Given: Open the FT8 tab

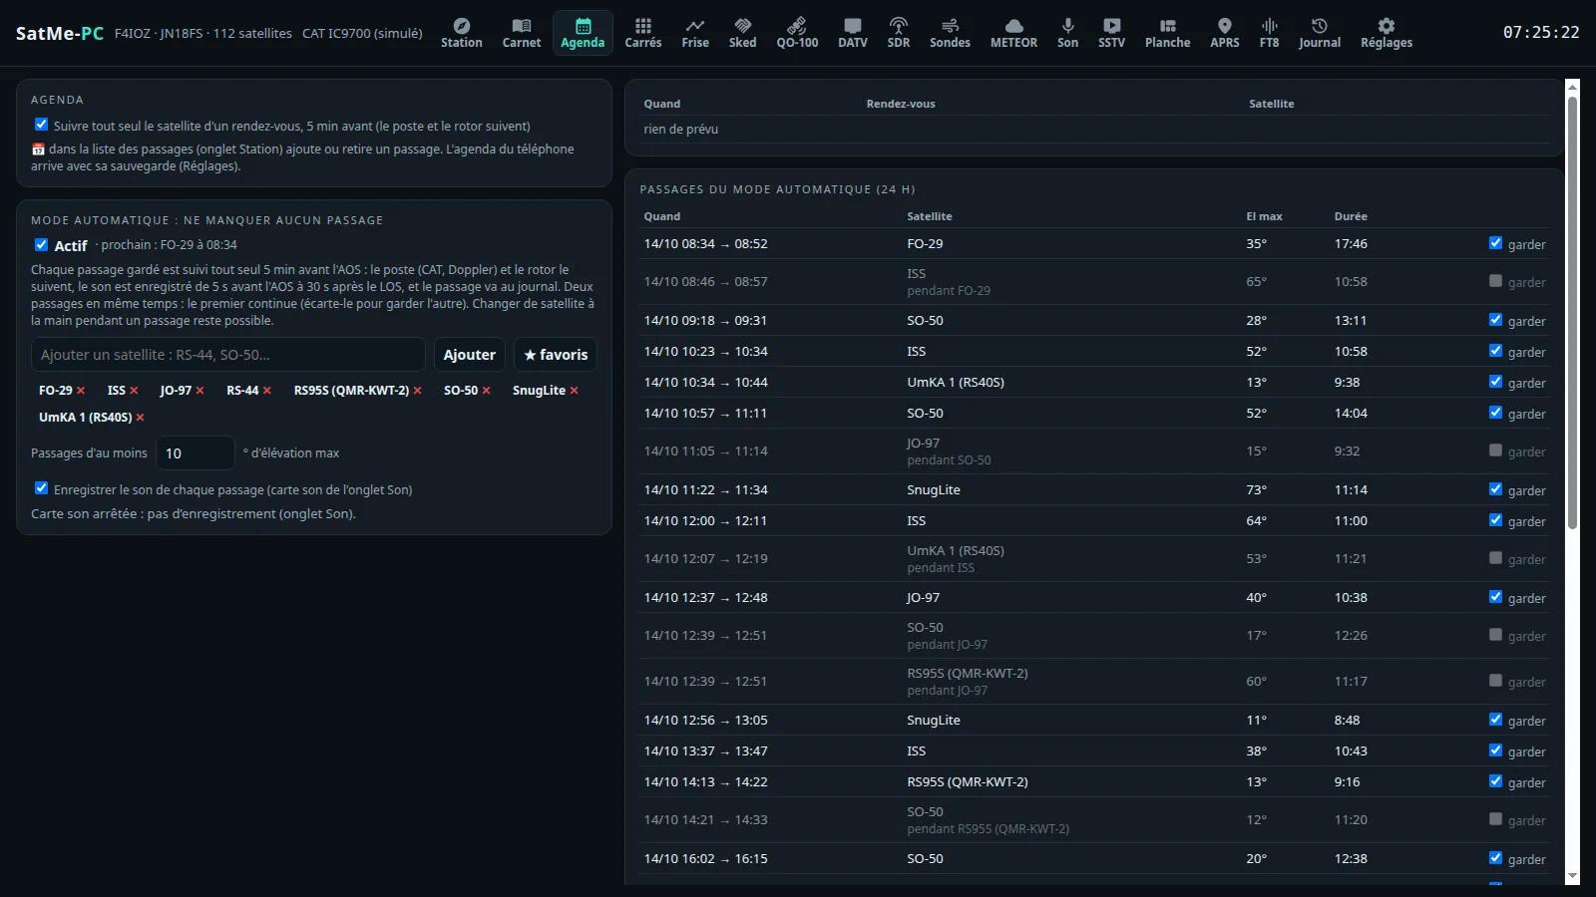Looking at the screenshot, I should [x=1269, y=33].
